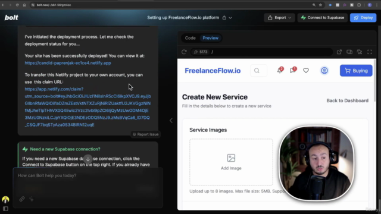Collapse the chat panel with the chevron
381x214 pixels.
[x=171, y=120]
